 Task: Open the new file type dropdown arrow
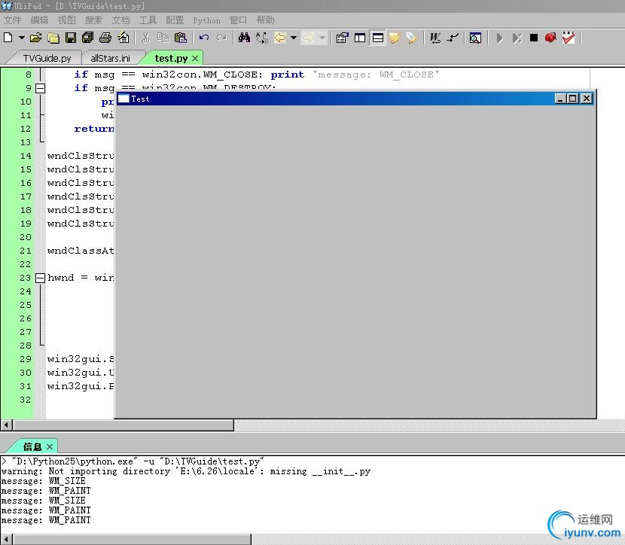pyautogui.click(x=22, y=38)
